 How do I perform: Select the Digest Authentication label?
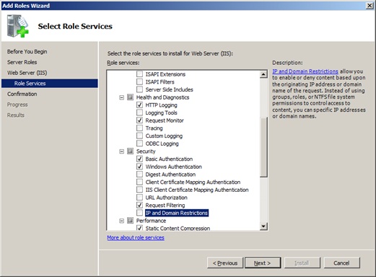pos(170,175)
